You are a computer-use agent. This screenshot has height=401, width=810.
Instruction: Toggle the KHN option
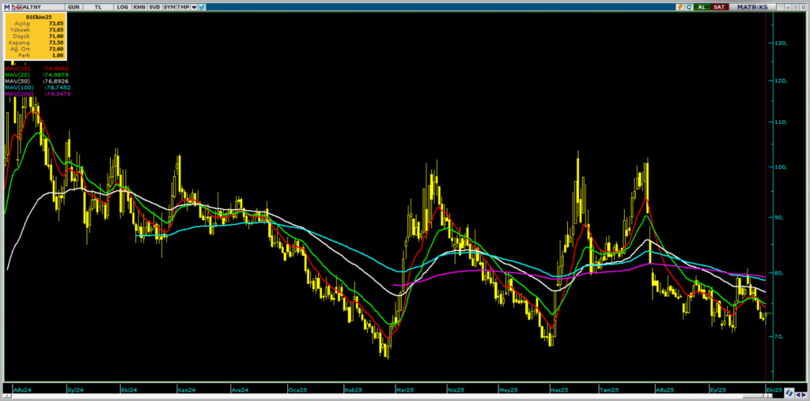pos(139,6)
